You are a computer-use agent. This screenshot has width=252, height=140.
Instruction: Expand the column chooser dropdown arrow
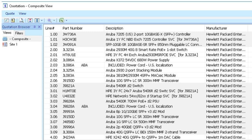42,20
